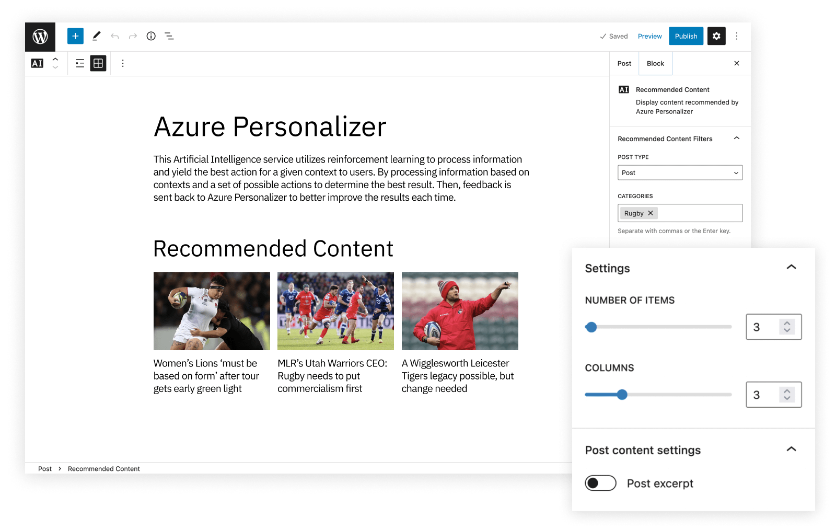Viewport: 836px width, 530px height.
Task: Click the WordPress logo icon
Action: [x=40, y=37]
